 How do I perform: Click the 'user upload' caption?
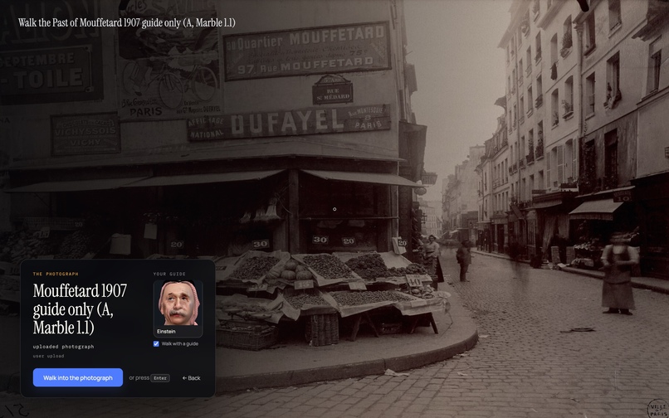click(48, 356)
